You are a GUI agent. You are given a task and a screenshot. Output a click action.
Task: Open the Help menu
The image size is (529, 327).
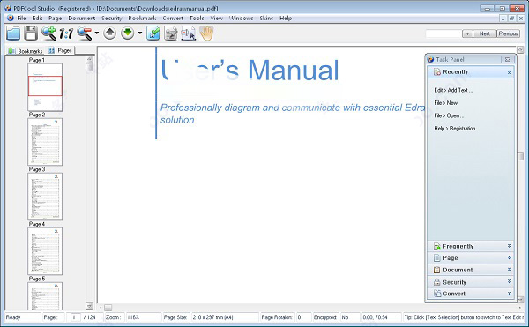coord(286,18)
